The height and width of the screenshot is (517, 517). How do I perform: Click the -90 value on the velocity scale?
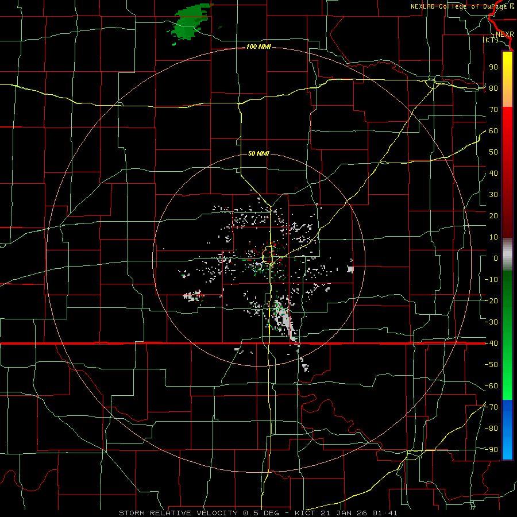pos(491,450)
